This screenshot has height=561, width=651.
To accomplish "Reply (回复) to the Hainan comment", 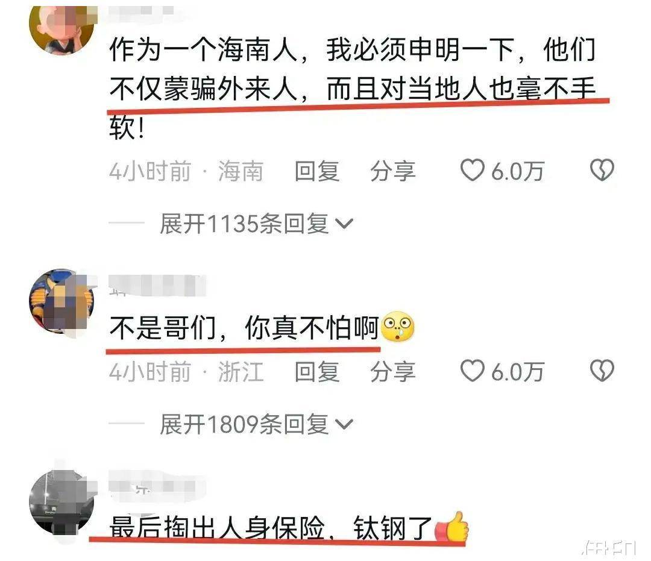I will click(317, 171).
